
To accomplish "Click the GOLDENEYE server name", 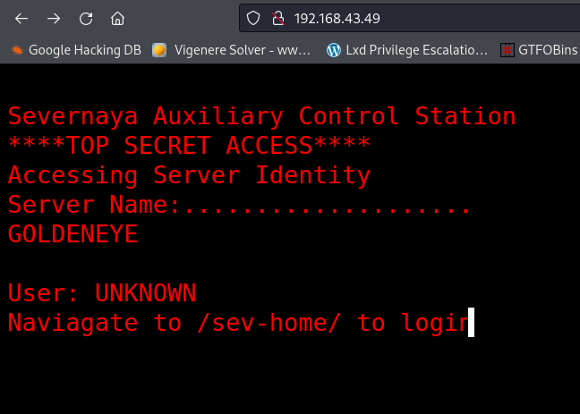I will [72, 234].
